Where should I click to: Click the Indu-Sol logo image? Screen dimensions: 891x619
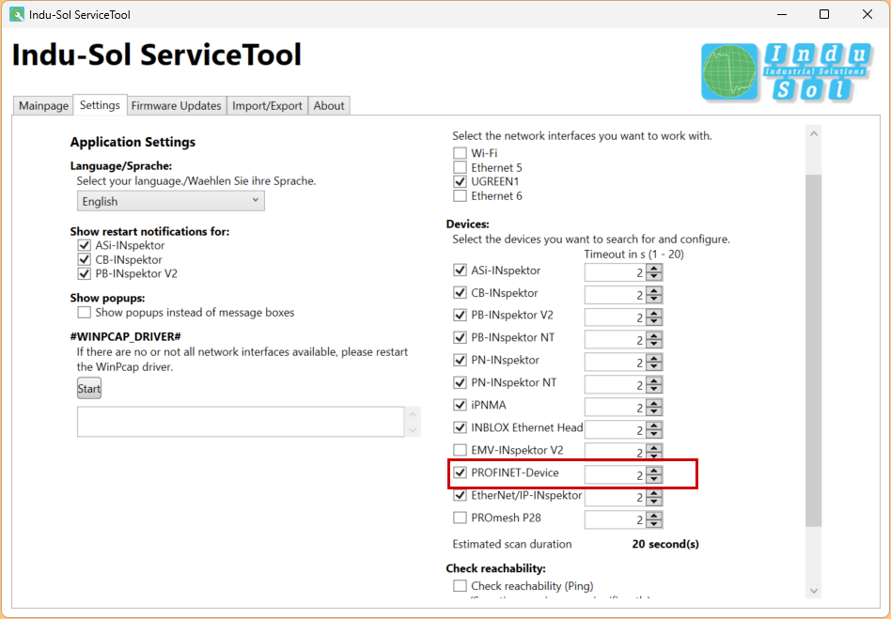(x=787, y=72)
